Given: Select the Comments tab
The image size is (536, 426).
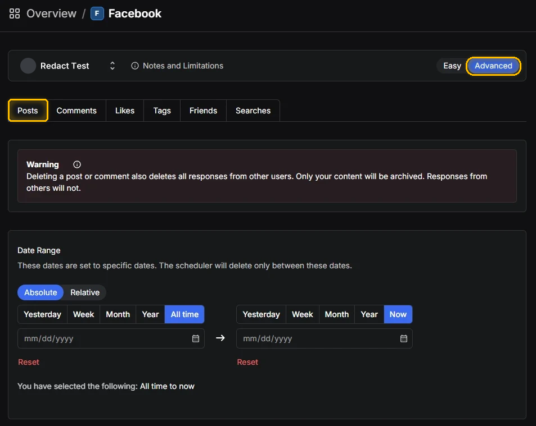Looking at the screenshot, I should [76, 111].
